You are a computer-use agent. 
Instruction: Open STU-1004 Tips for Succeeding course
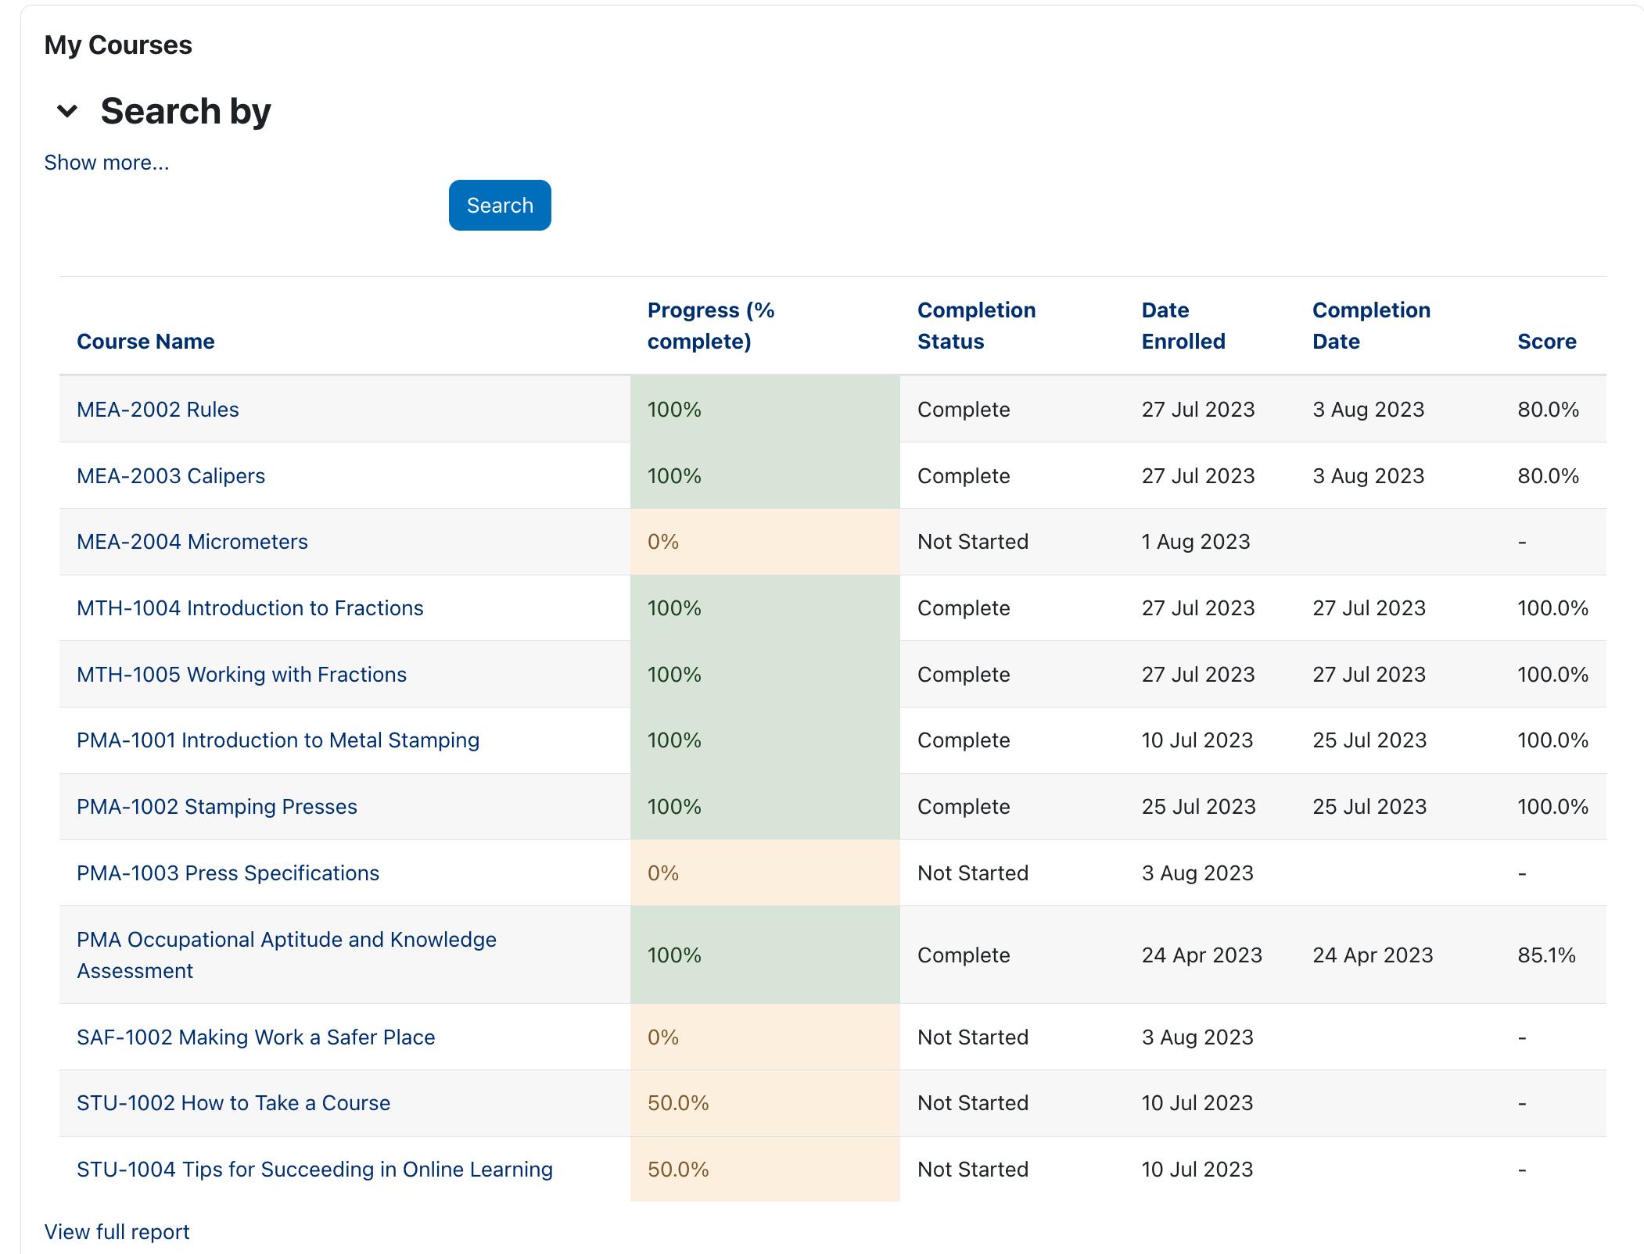click(314, 1170)
